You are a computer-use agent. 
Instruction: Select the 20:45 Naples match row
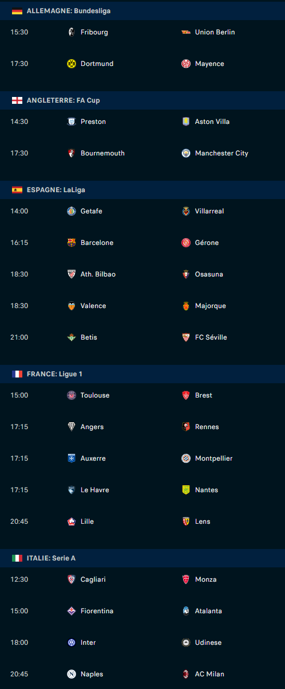142,674
